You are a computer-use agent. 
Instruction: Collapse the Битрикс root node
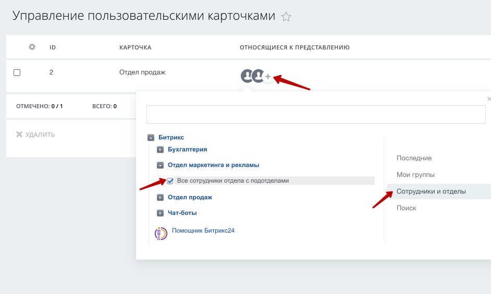click(x=151, y=137)
